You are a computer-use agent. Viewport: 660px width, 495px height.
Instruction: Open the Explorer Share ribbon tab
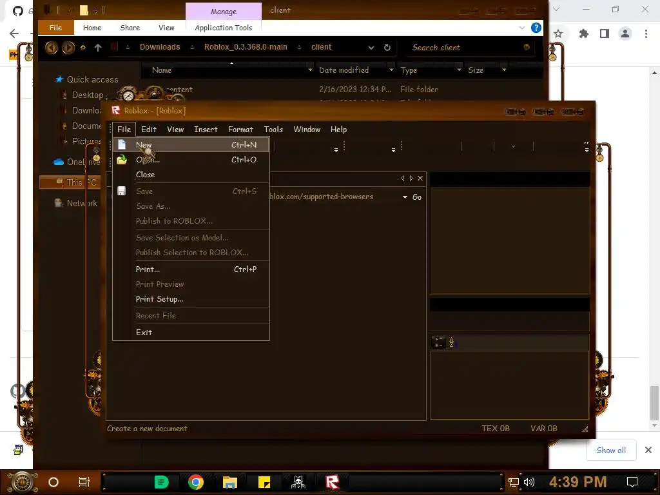pos(130,28)
